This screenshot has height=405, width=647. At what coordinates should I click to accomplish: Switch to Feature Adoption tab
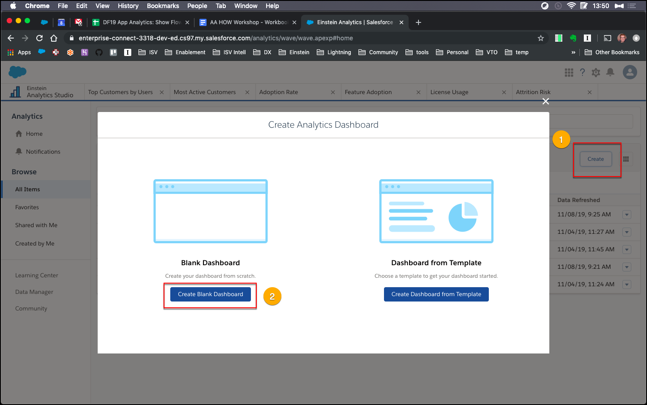click(368, 92)
